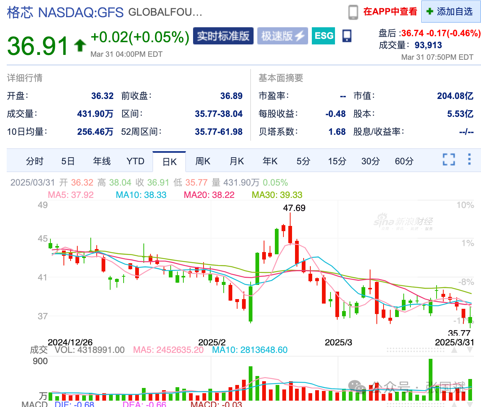Switch to the 周K chart tab
This screenshot has width=481, height=407.
point(203,161)
